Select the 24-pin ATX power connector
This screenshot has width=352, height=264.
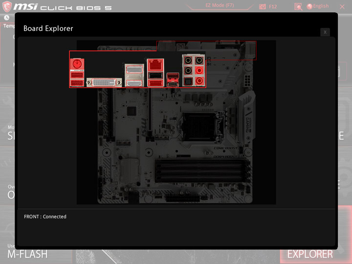click(x=182, y=198)
